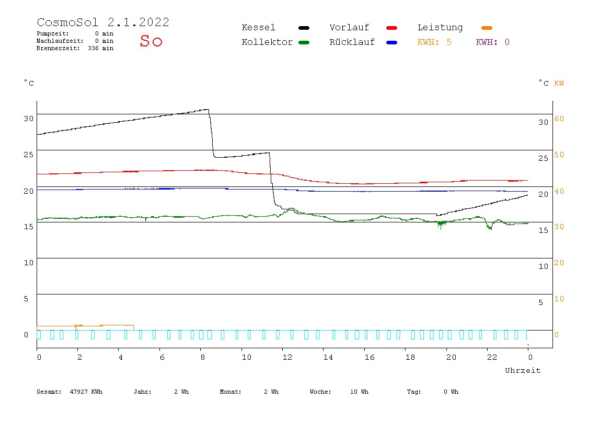Click the 'Rücklauf' legend label

coord(352,42)
